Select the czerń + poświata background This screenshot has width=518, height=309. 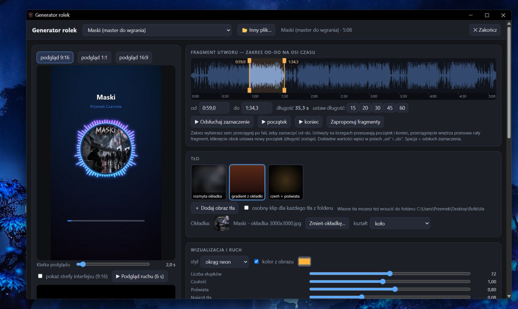pyautogui.click(x=286, y=182)
